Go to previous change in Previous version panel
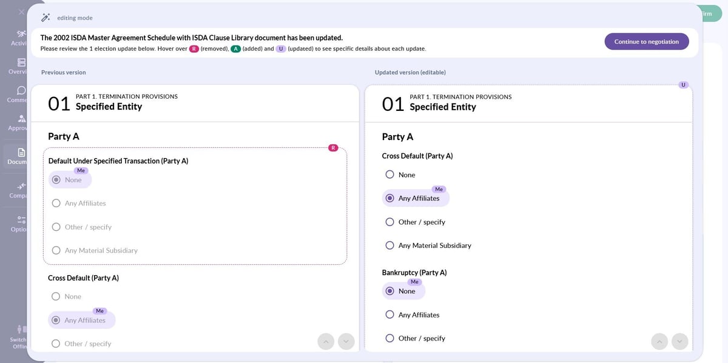728x363 pixels. tap(326, 341)
